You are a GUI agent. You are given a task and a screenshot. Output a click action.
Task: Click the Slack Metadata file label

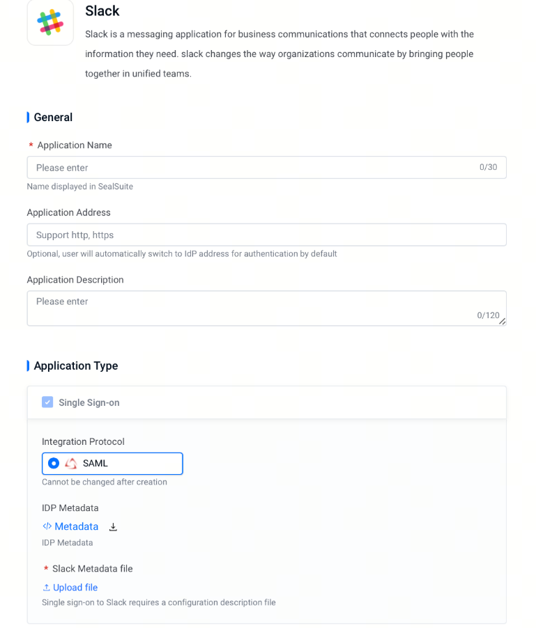[92, 569]
